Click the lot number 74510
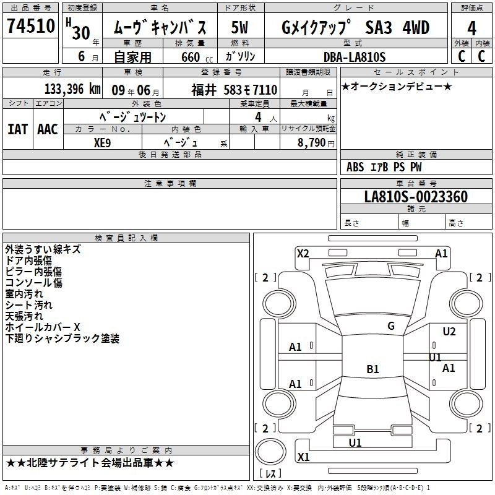The height and width of the screenshot is (495, 495). (x=31, y=28)
